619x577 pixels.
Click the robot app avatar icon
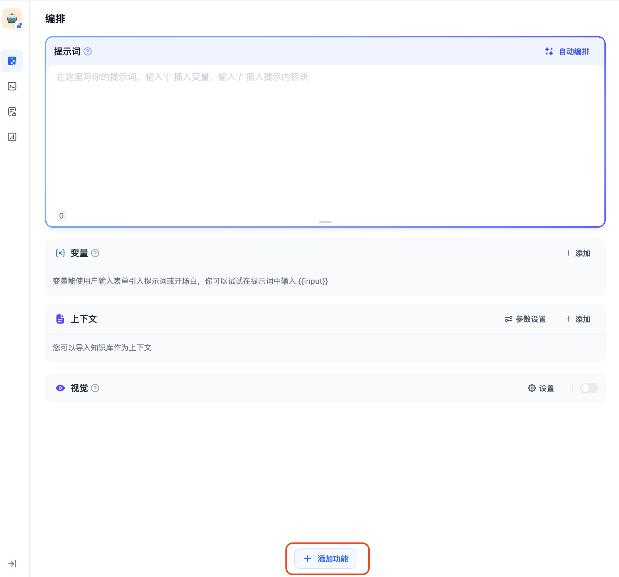[12, 18]
